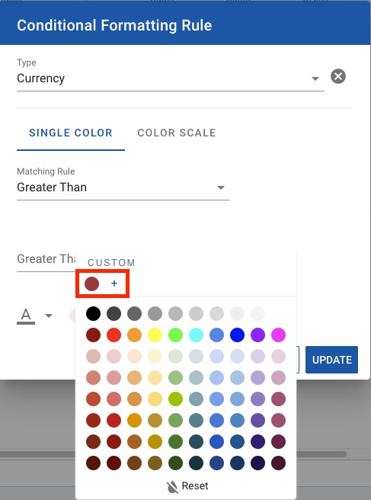Screen dimensions: 371x500
Task: Click the Reset color icon
Action: coord(172,486)
